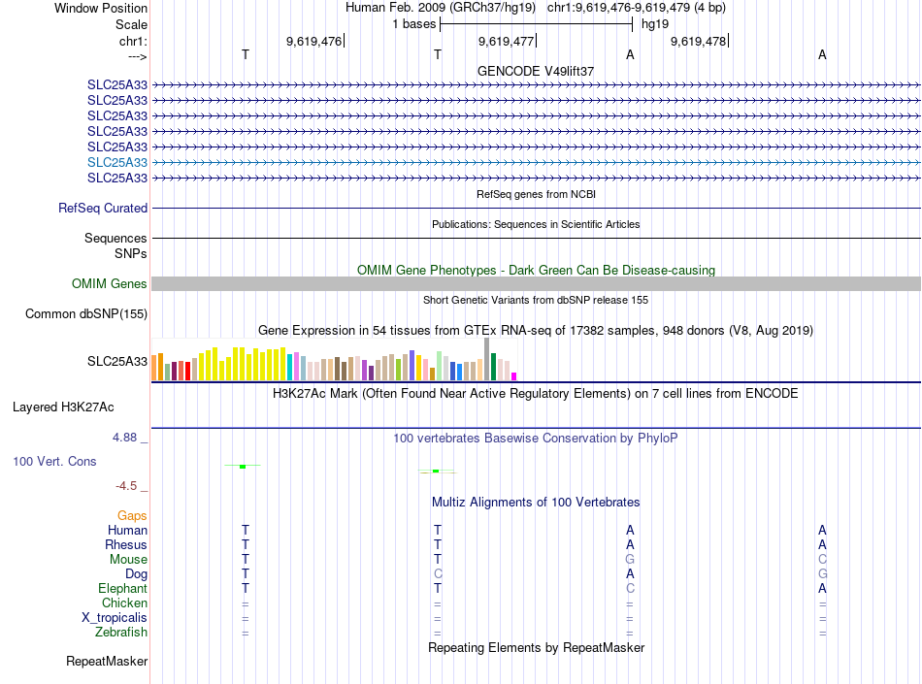
Task: Click the G base in the Dog row
Action: pos(822,574)
